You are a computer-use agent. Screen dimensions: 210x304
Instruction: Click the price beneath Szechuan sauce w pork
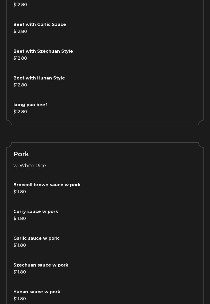[x=20, y=272]
